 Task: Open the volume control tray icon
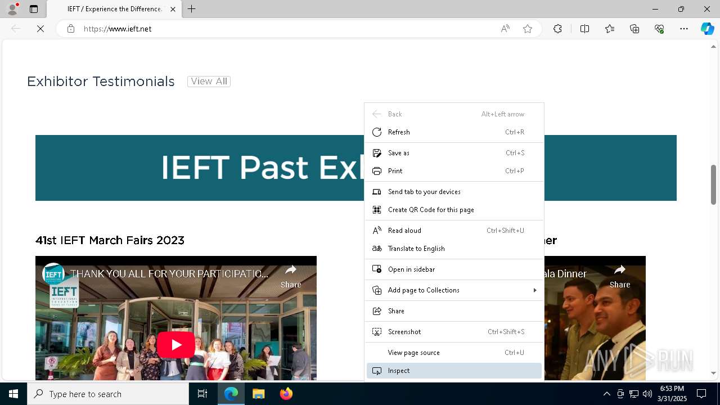click(647, 394)
